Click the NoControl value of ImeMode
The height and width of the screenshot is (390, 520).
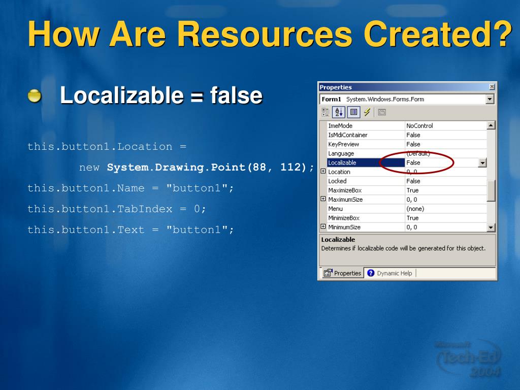point(419,126)
